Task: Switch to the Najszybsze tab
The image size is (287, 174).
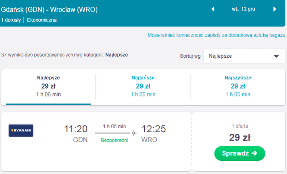Action: click(x=238, y=86)
